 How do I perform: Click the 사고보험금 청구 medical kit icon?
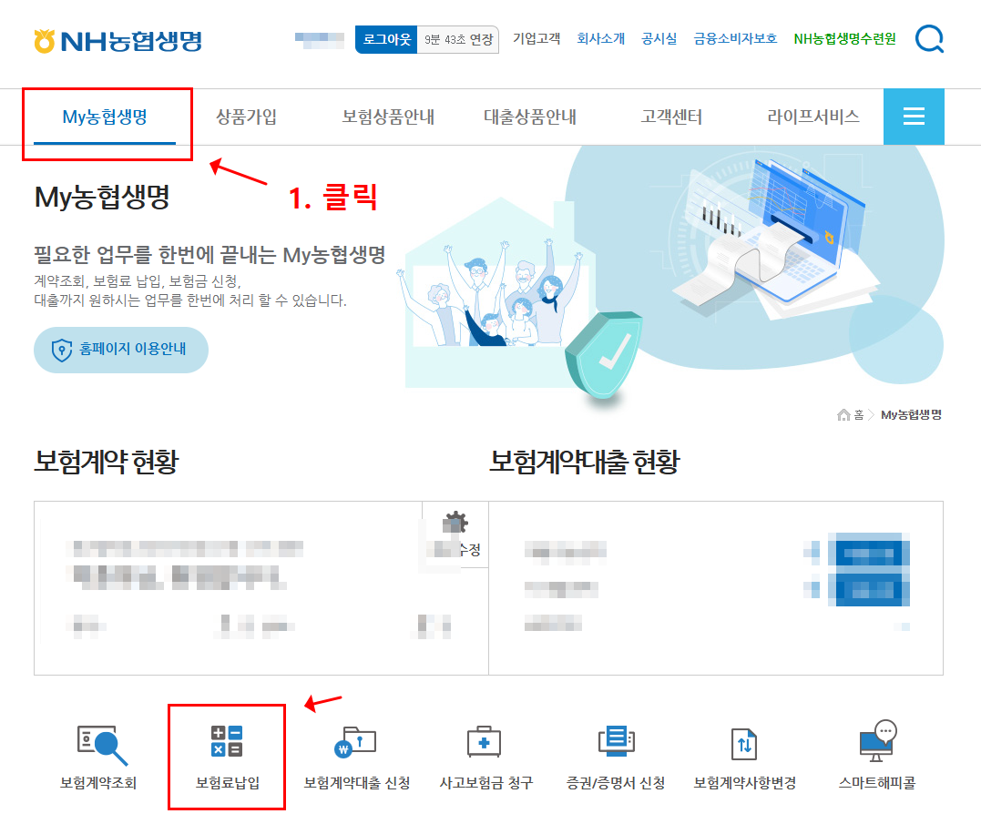[485, 741]
